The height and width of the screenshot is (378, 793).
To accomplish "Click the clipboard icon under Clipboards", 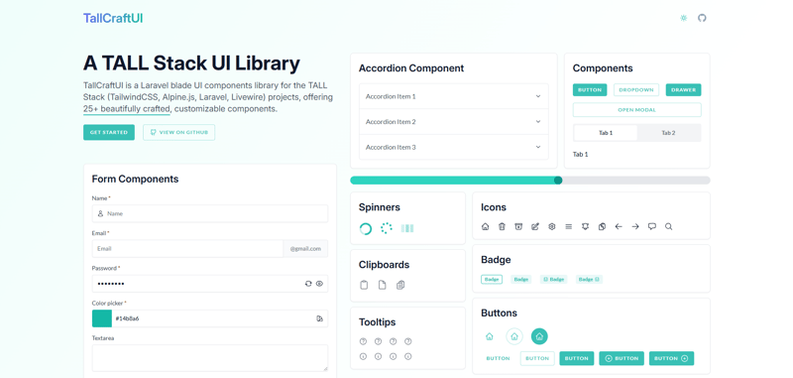I will click(x=364, y=285).
